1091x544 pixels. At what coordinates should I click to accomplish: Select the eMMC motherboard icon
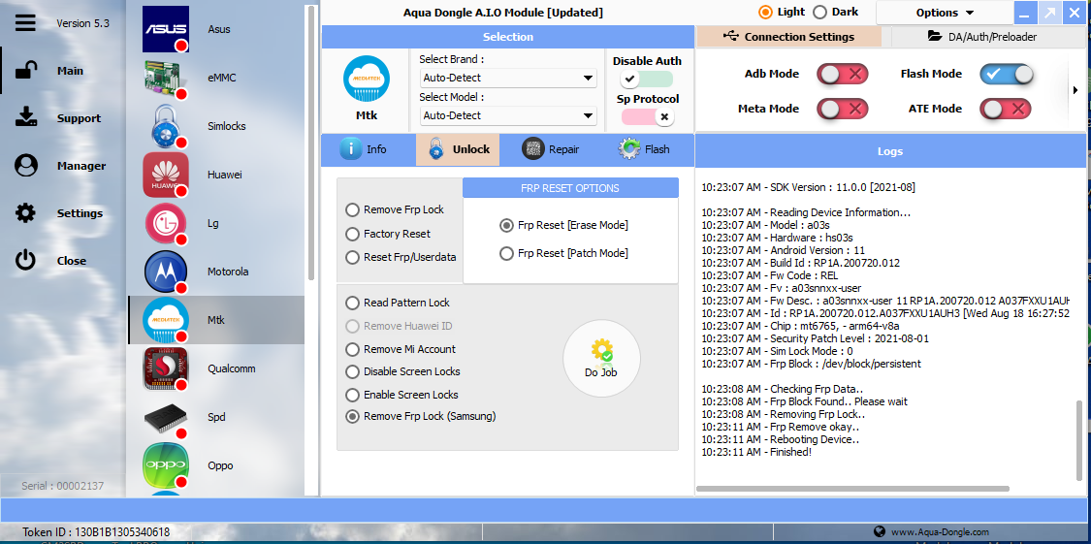[166, 78]
